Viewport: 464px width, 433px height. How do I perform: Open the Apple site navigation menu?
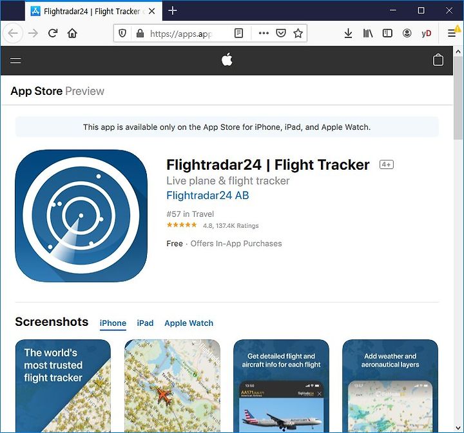[15, 61]
